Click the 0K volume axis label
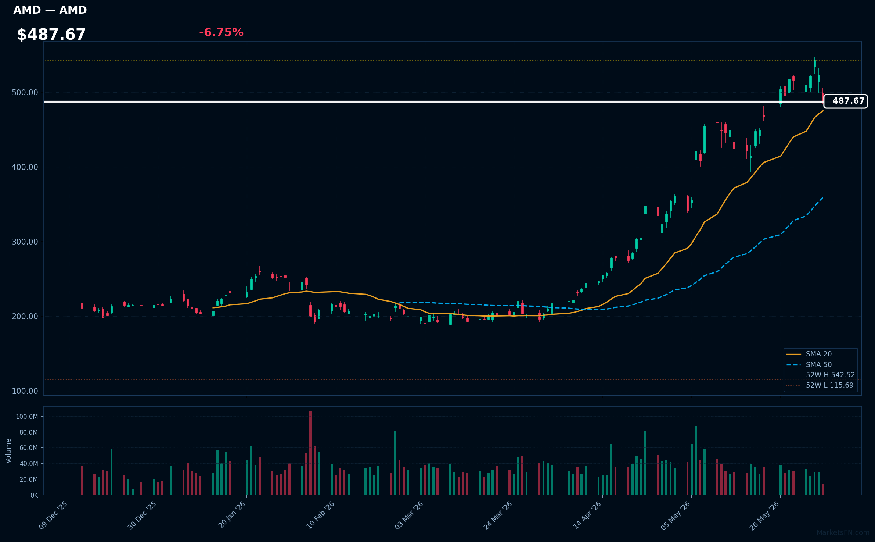875x542 pixels. point(34,495)
